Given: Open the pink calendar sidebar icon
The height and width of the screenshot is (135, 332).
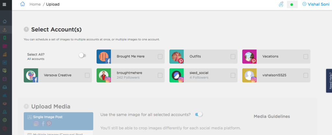Looking at the screenshot, I should (5, 46).
